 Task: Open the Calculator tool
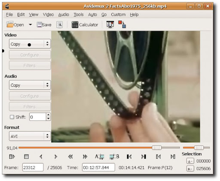pos(85,25)
